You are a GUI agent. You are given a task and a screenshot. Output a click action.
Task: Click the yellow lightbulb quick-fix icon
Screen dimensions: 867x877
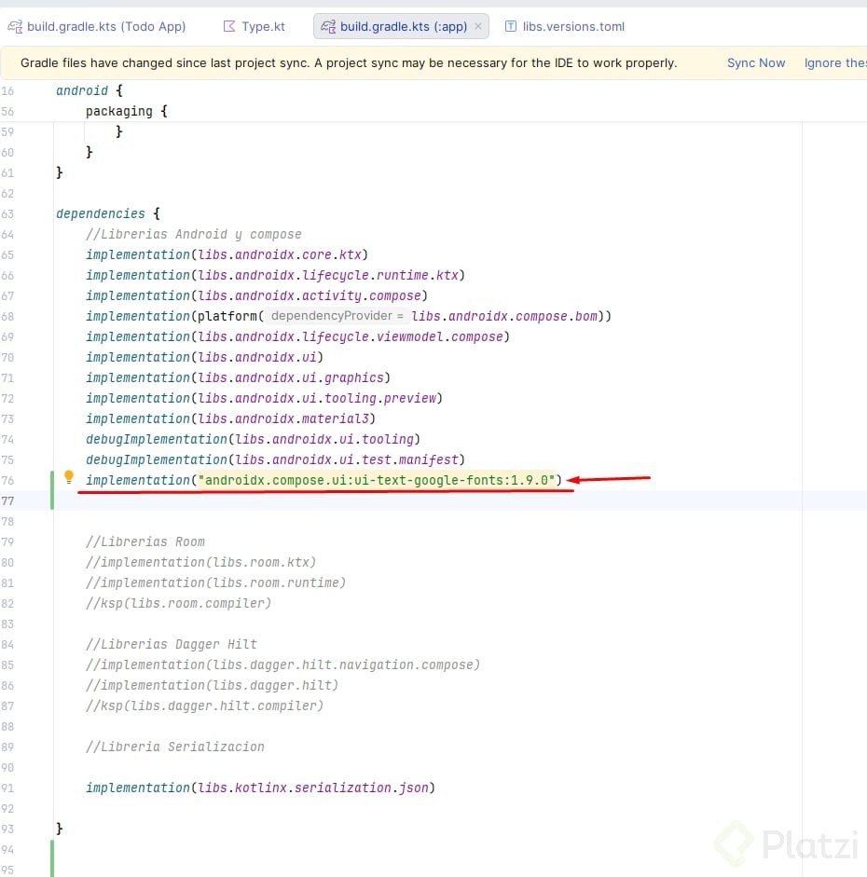69,477
